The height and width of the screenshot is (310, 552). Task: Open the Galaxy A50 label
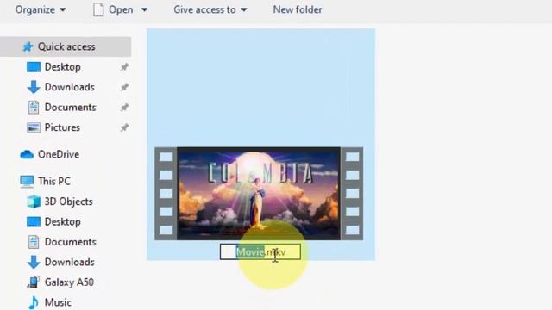[69, 282]
